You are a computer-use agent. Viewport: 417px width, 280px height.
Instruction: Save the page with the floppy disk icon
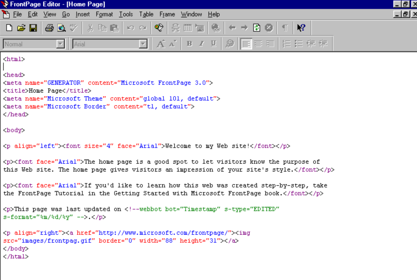coord(33,28)
